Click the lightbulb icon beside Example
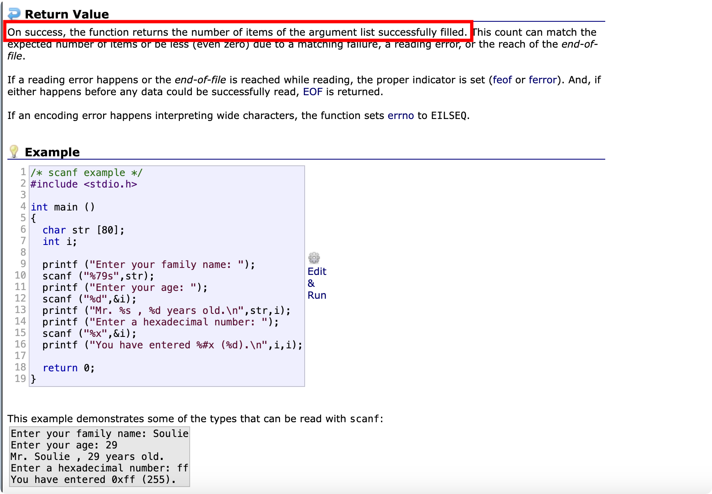 (14, 151)
